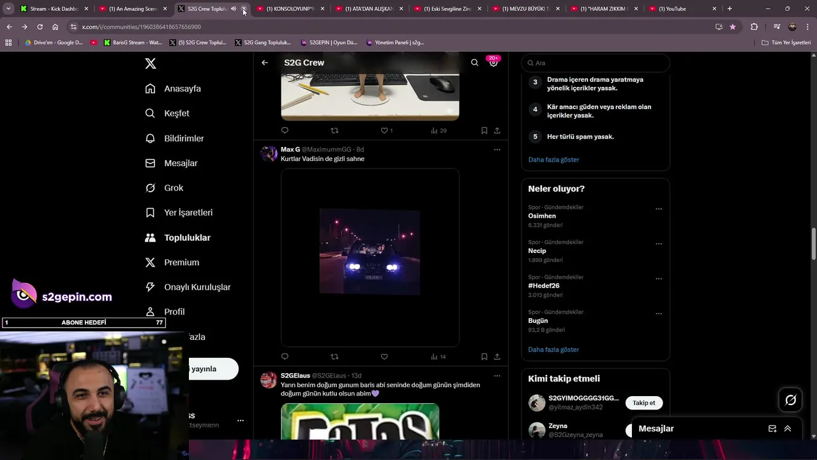Open a new browser tab
This screenshot has height=460, width=817.
[x=730, y=9]
